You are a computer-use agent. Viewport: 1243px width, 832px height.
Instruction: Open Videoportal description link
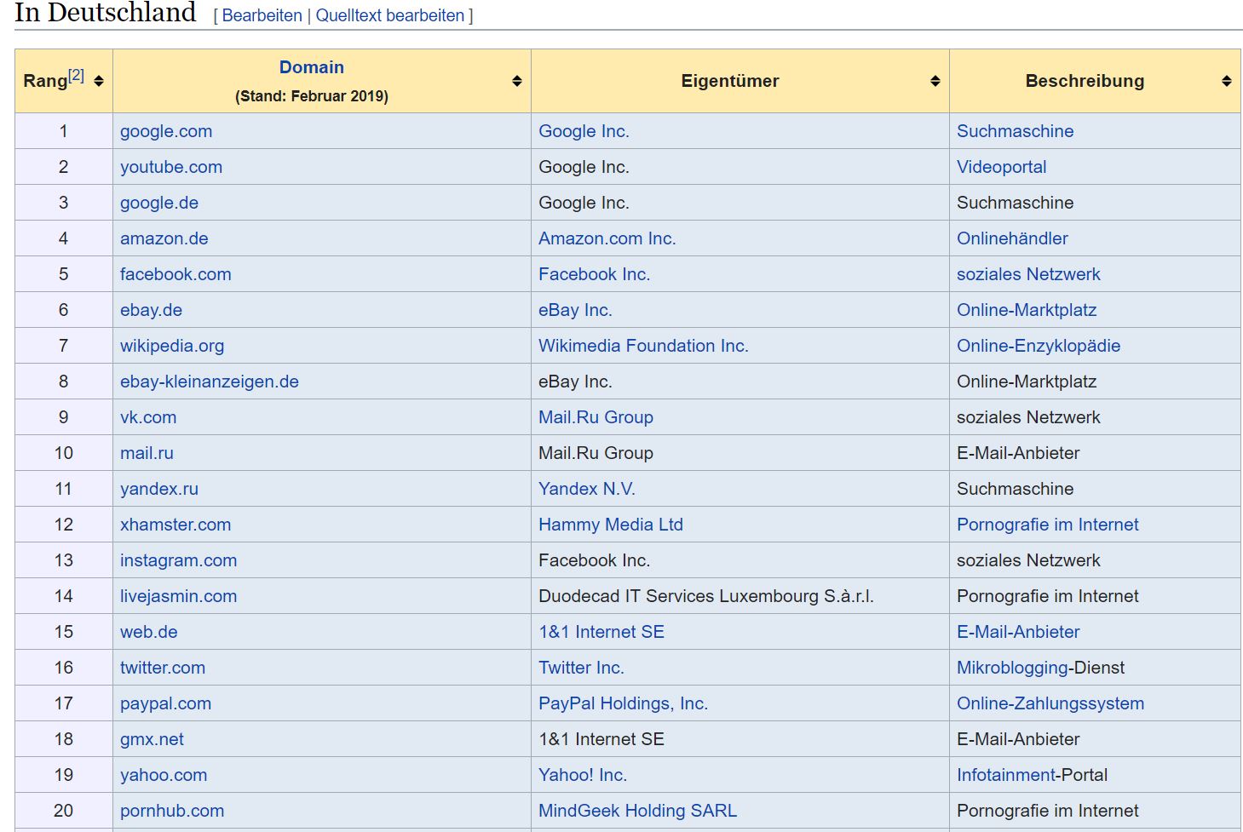click(1001, 167)
